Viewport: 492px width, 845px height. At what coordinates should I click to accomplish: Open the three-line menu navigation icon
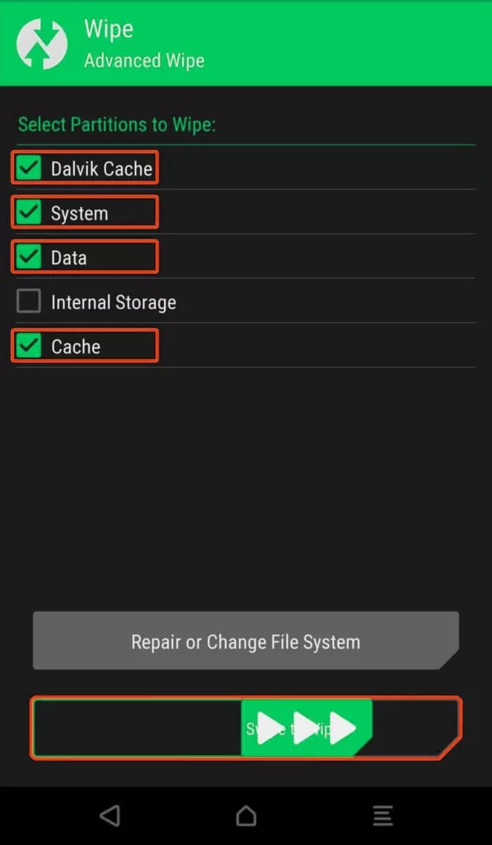382,815
